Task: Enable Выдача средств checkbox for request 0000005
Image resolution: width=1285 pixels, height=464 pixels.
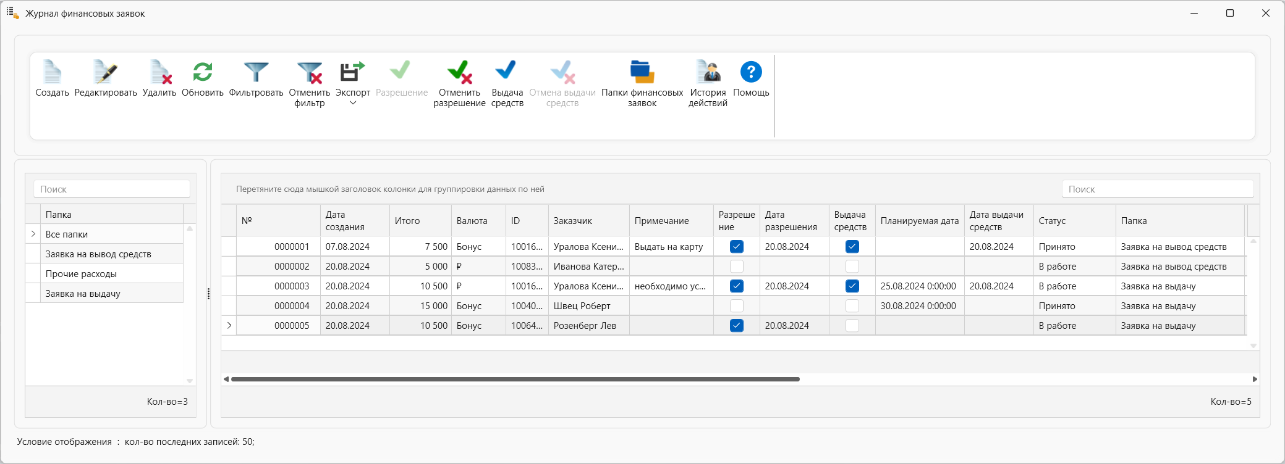Action: (852, 326)
